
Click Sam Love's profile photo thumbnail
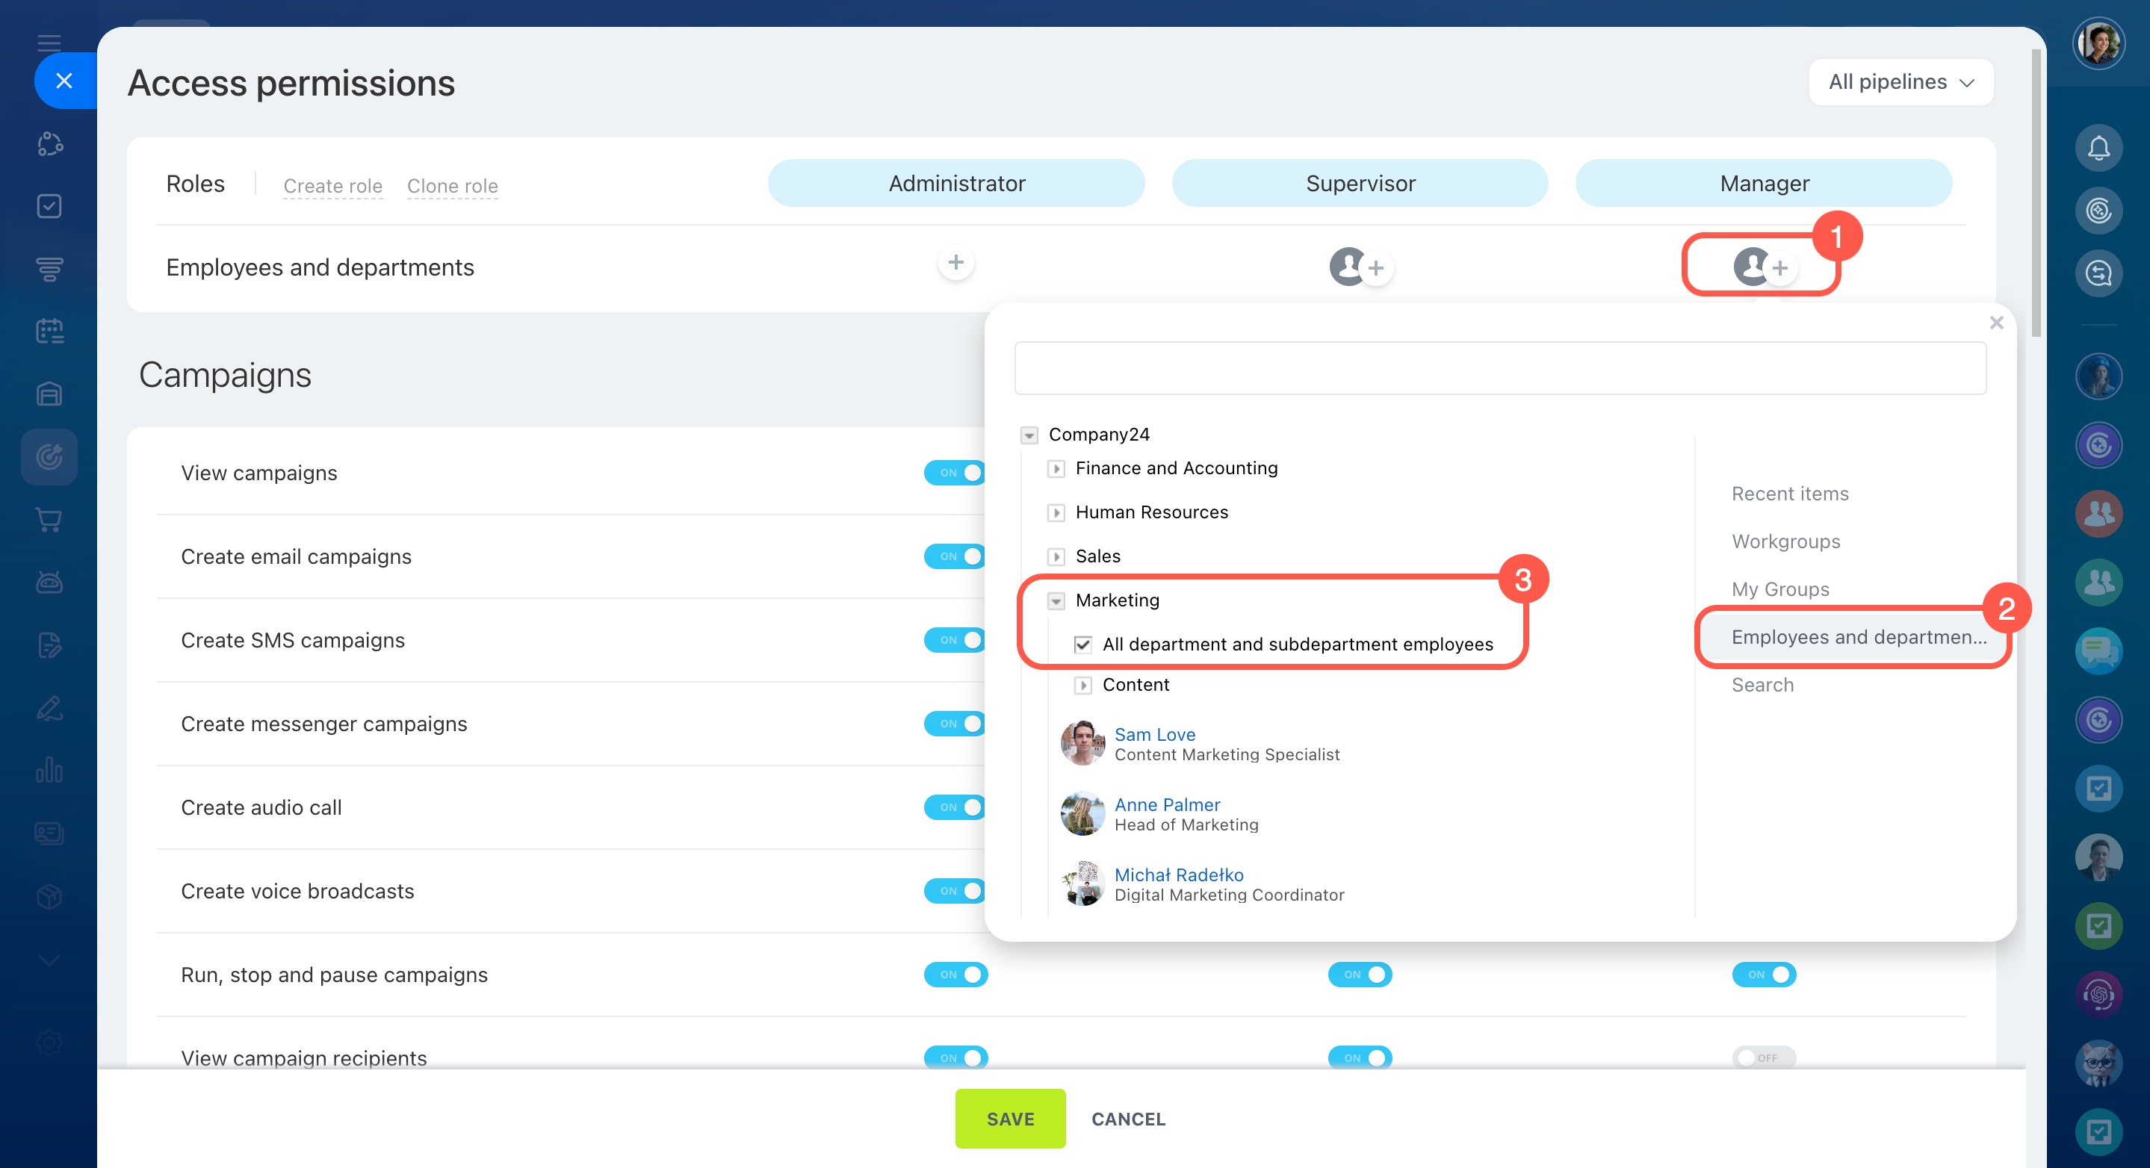coord(1082,742)
